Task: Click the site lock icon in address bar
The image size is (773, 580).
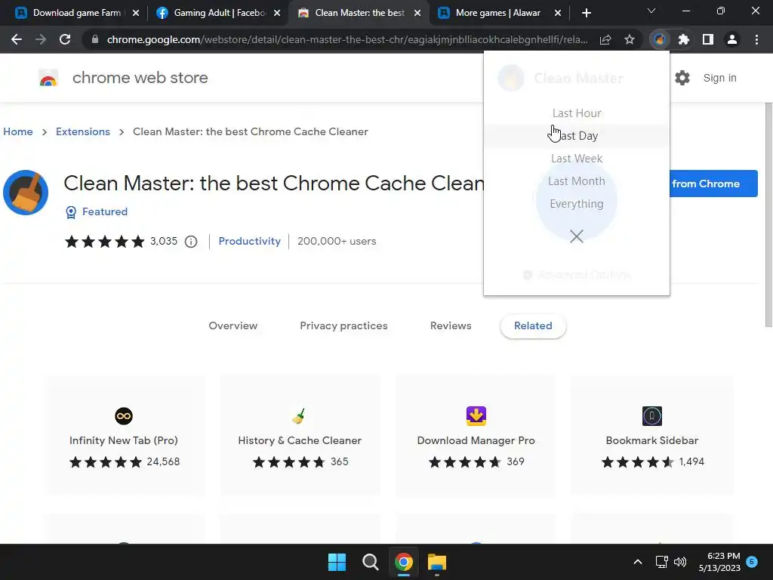Action: pos(94,39)
